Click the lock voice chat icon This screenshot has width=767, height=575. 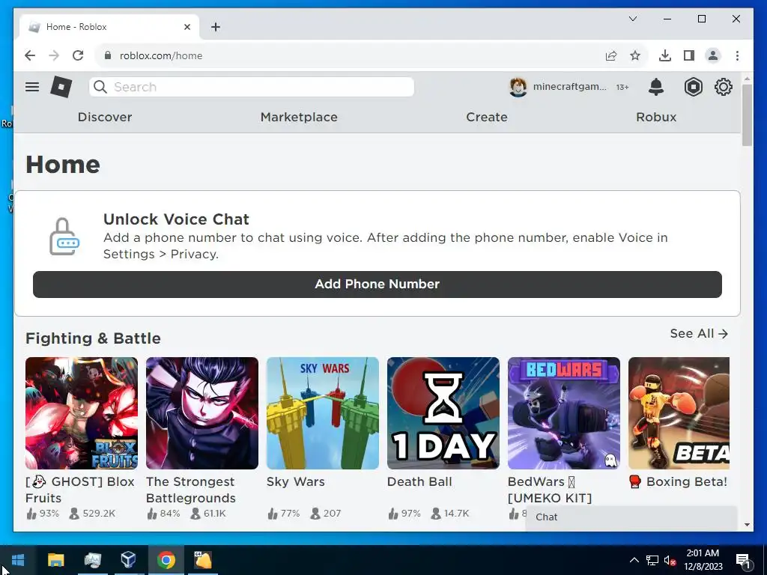(64, 237)
